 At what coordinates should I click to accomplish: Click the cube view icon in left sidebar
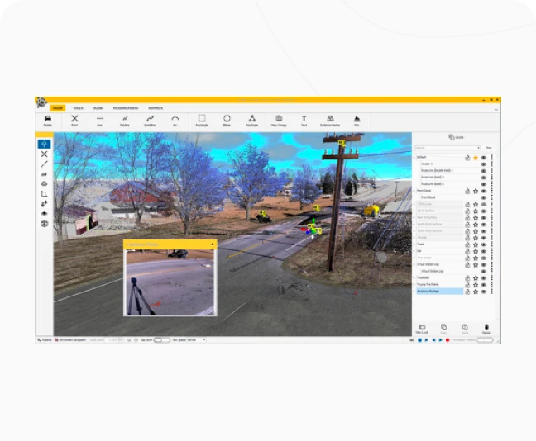point(44,224)
